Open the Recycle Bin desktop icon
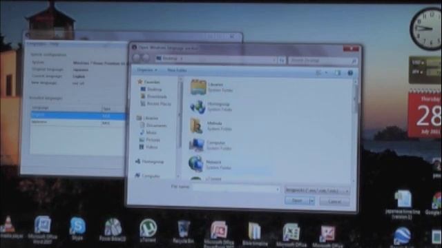The height and width of the screenshot is (248, 442). [184, 231]
